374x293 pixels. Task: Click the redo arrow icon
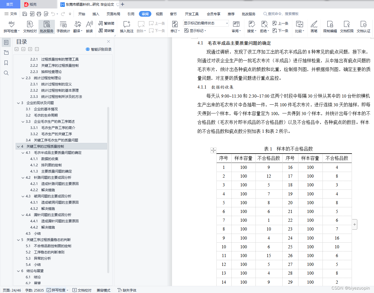pyautogui.click(x=63, y=14)
